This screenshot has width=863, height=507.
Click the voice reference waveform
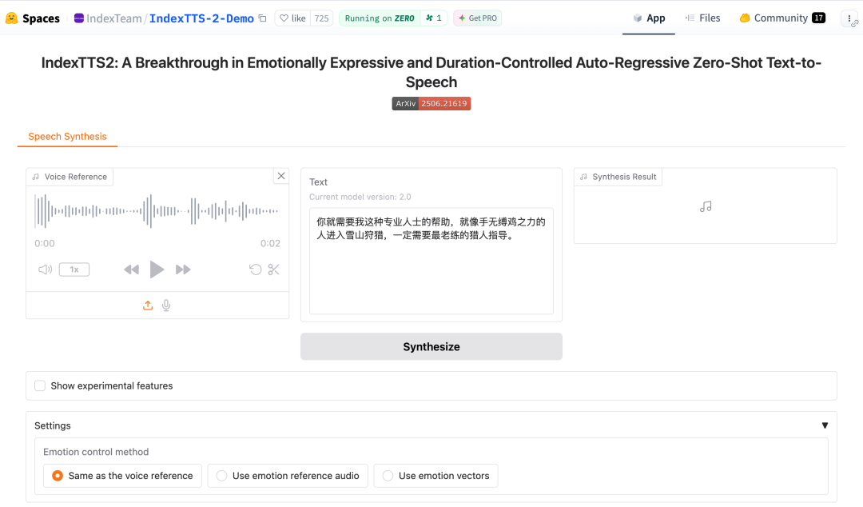pyautogui.click(x=157, y=211)
